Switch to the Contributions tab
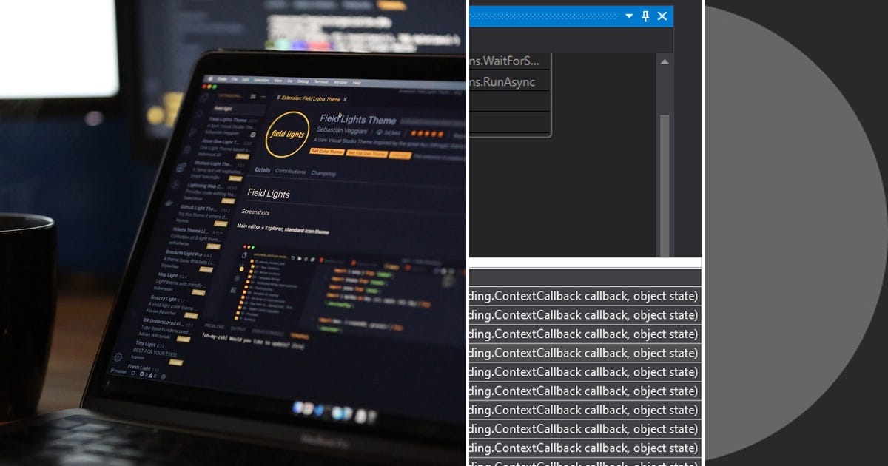Image resolution: width=888 pixels, height=466 pixels. pyautogui.click(x=290, y=171)
